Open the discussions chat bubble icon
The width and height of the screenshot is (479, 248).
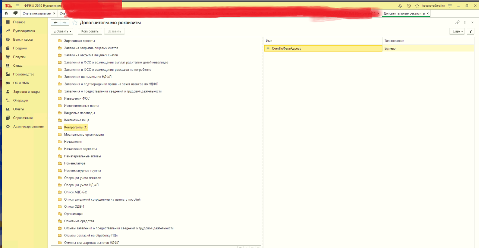[x=15, y=13]
